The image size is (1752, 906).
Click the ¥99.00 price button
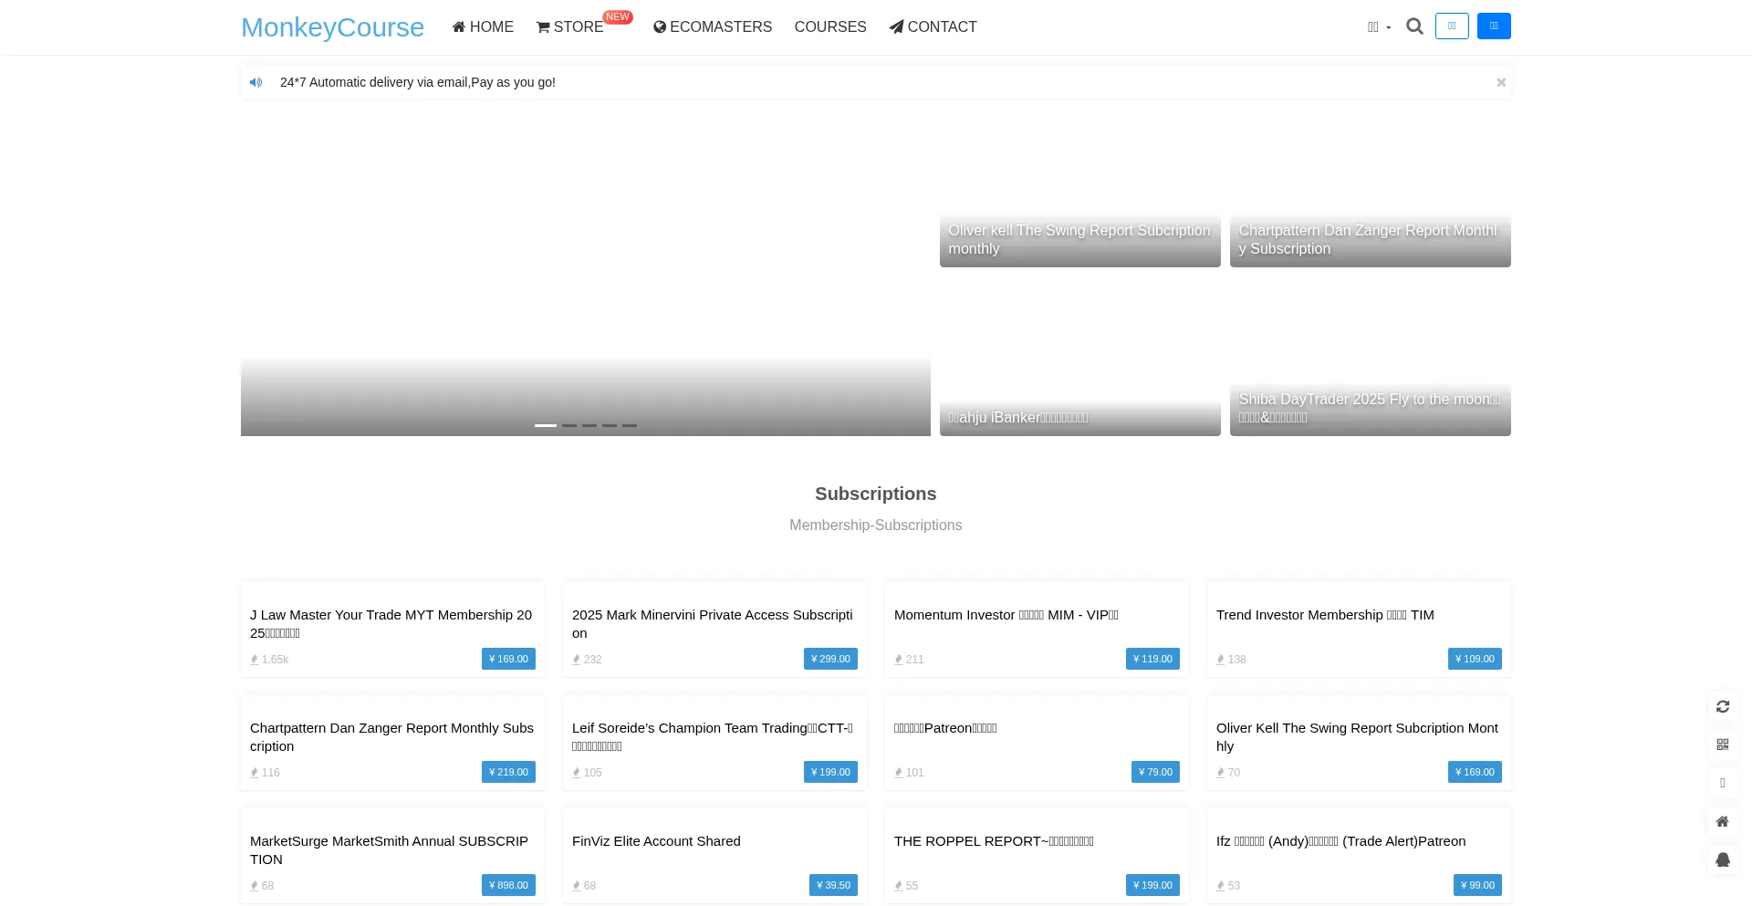(1477, 885)
